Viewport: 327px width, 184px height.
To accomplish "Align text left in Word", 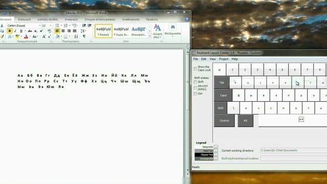I will (x=57, y=31).
